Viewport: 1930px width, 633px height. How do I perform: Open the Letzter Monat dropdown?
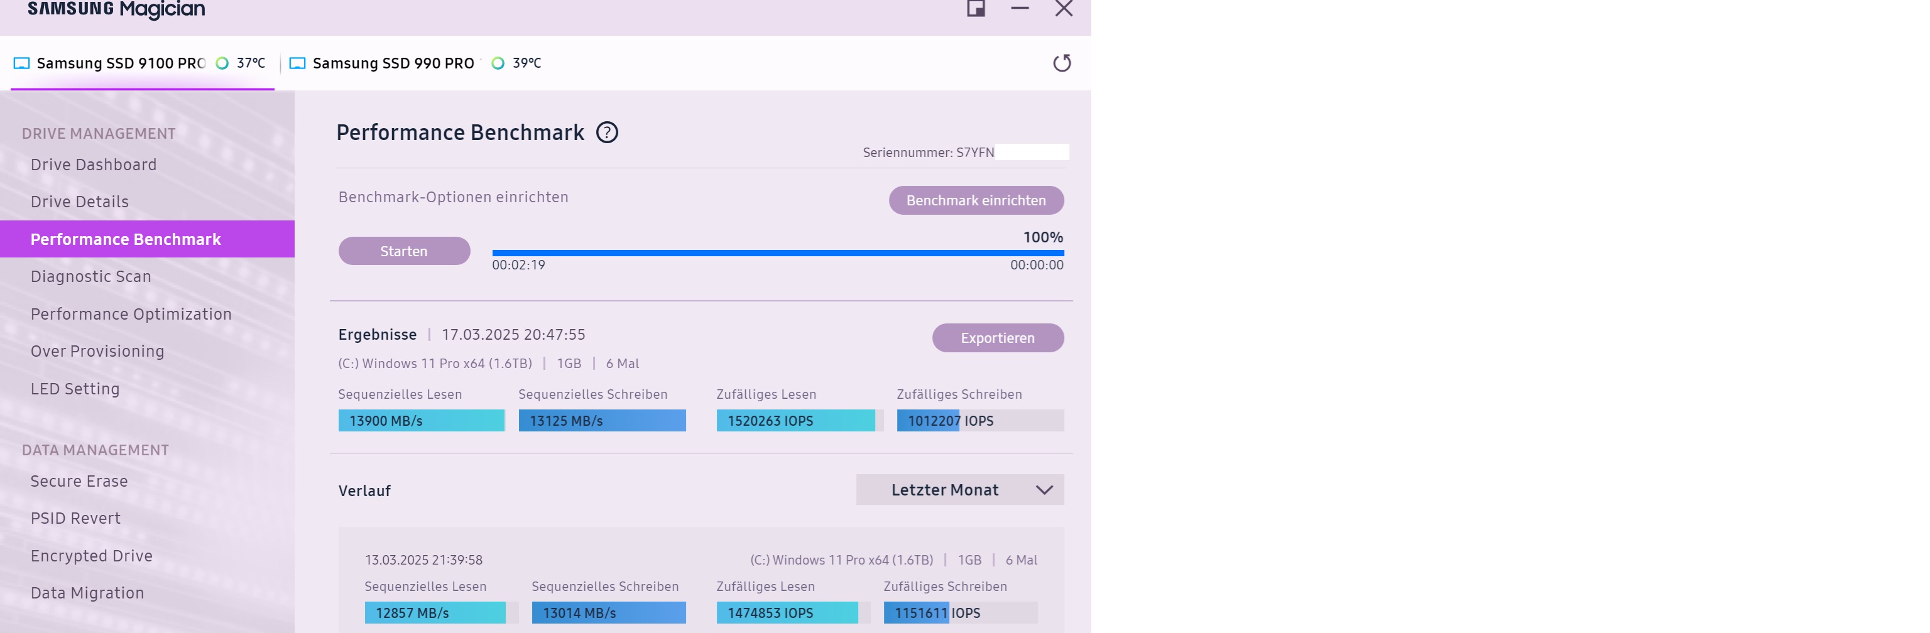click(960, 489)
